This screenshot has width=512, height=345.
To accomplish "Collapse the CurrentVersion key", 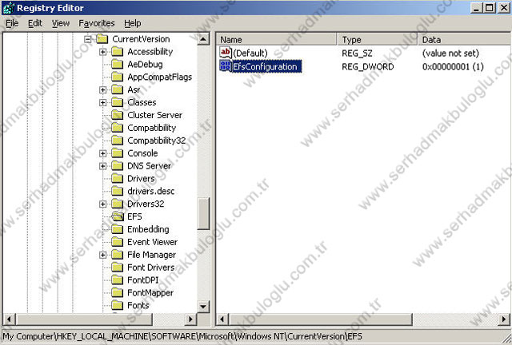I will coord(87,39).
